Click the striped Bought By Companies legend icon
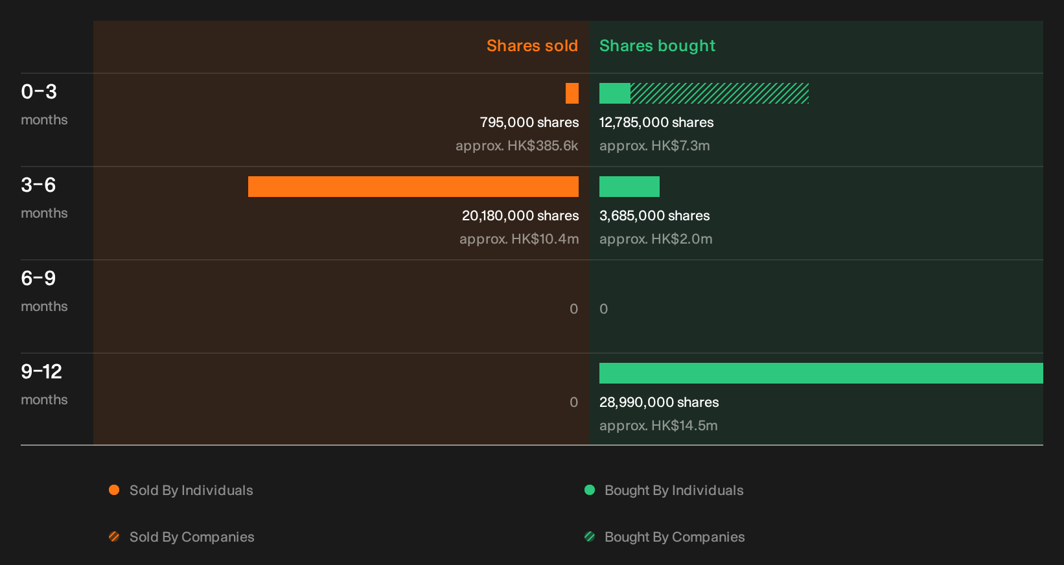Screen dimensions: 1064x565 coord(590,536)
